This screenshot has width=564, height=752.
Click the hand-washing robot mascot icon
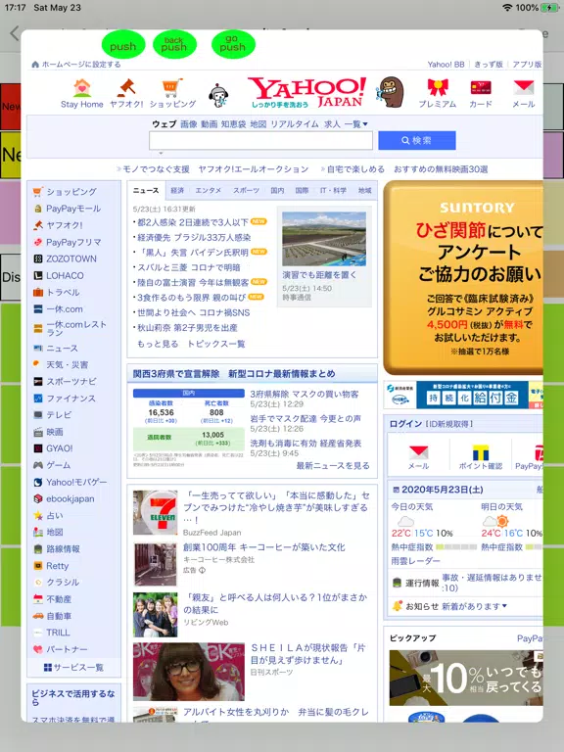218,95
